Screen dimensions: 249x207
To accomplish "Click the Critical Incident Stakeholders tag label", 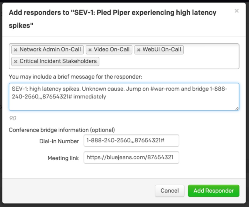I will click(58, 61).
